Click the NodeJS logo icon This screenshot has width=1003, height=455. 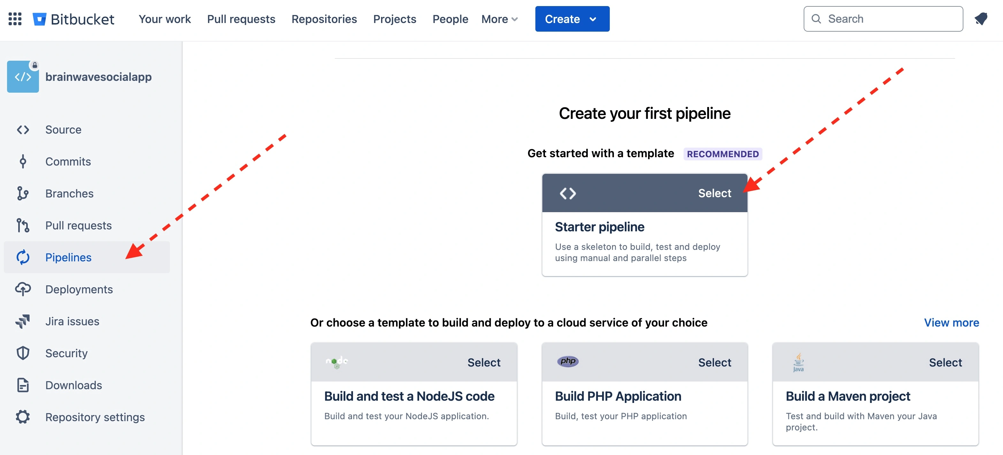[337, 362]
